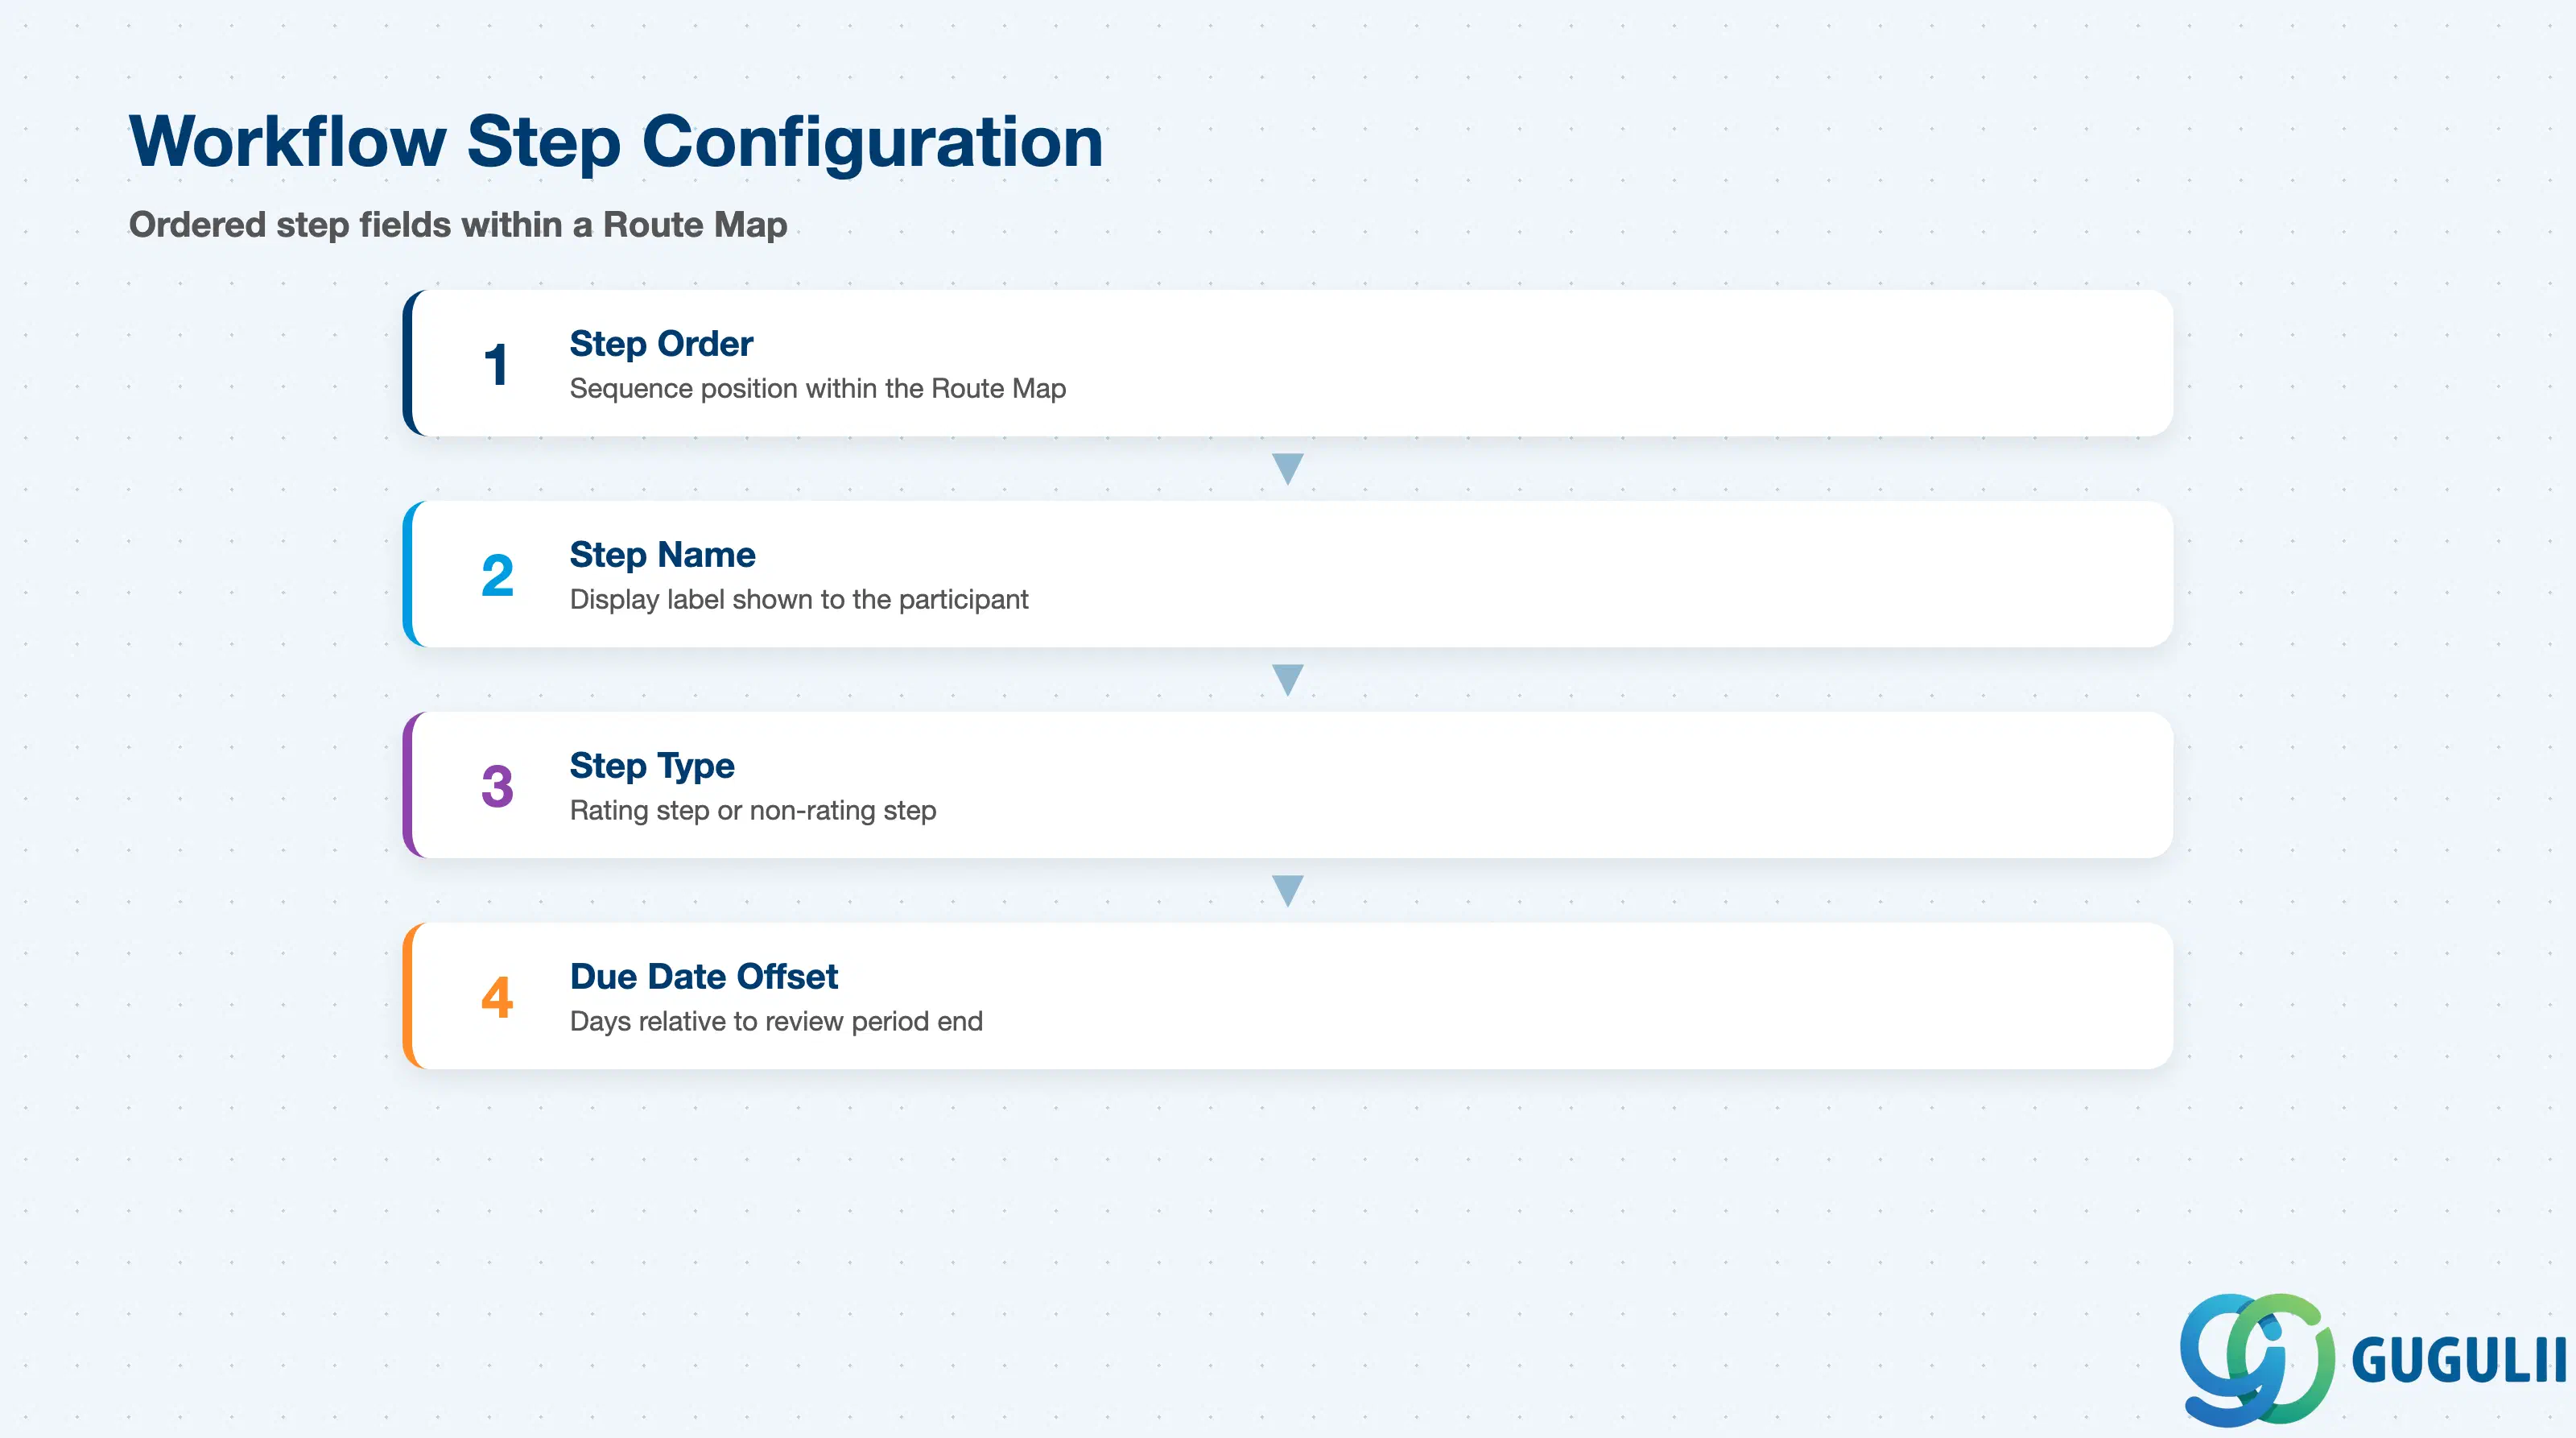This screenshot has height=1438, width=2576.
Task: Select the Step Order heading
Action: tap(661, 343)
